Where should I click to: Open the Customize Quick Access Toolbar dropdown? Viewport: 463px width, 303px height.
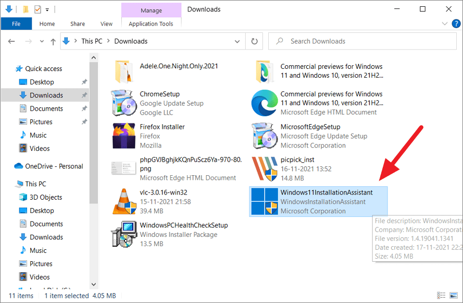click(47, 10)
